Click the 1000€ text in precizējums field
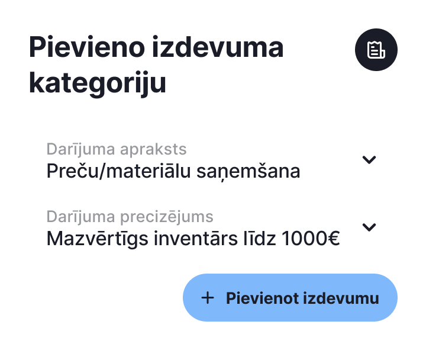 [311, 239]
